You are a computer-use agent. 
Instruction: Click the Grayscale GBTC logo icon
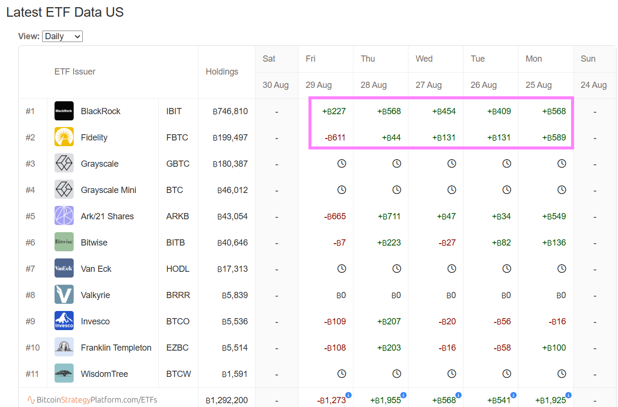[x=64, y=163]
